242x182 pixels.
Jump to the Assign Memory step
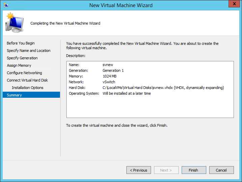(x=19, y=65)
